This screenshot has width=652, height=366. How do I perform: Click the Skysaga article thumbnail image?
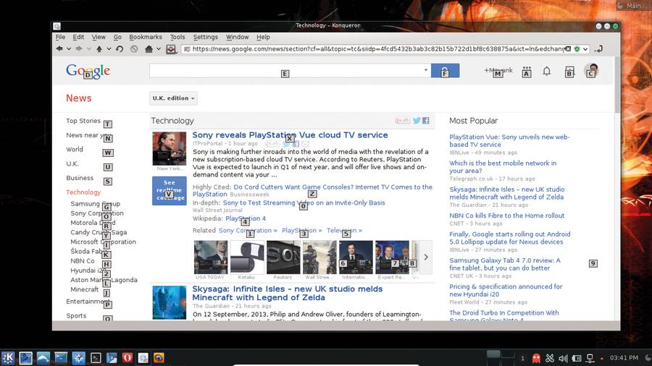tap(170, 302)
